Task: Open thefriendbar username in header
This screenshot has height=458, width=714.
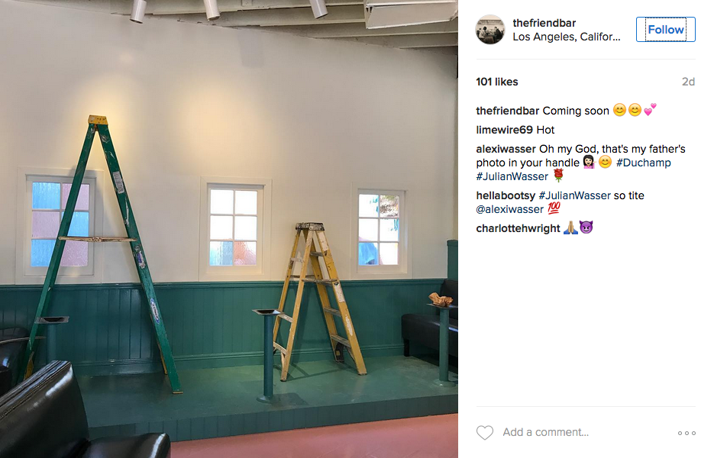Action: pyautogui.click(x=544, y=23)
